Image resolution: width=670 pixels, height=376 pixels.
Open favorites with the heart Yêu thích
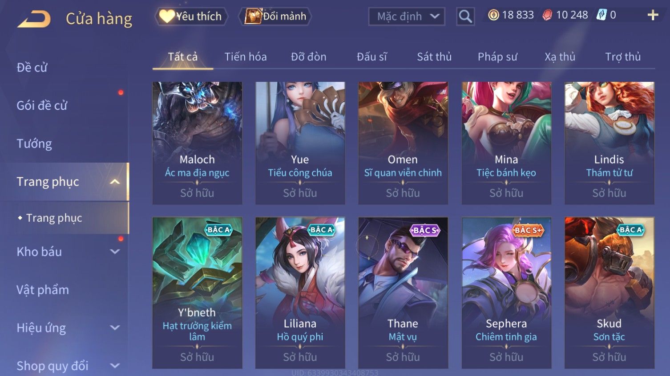(191, 16)
